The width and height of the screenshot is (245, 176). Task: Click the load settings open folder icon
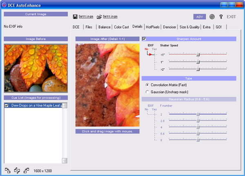99,17
